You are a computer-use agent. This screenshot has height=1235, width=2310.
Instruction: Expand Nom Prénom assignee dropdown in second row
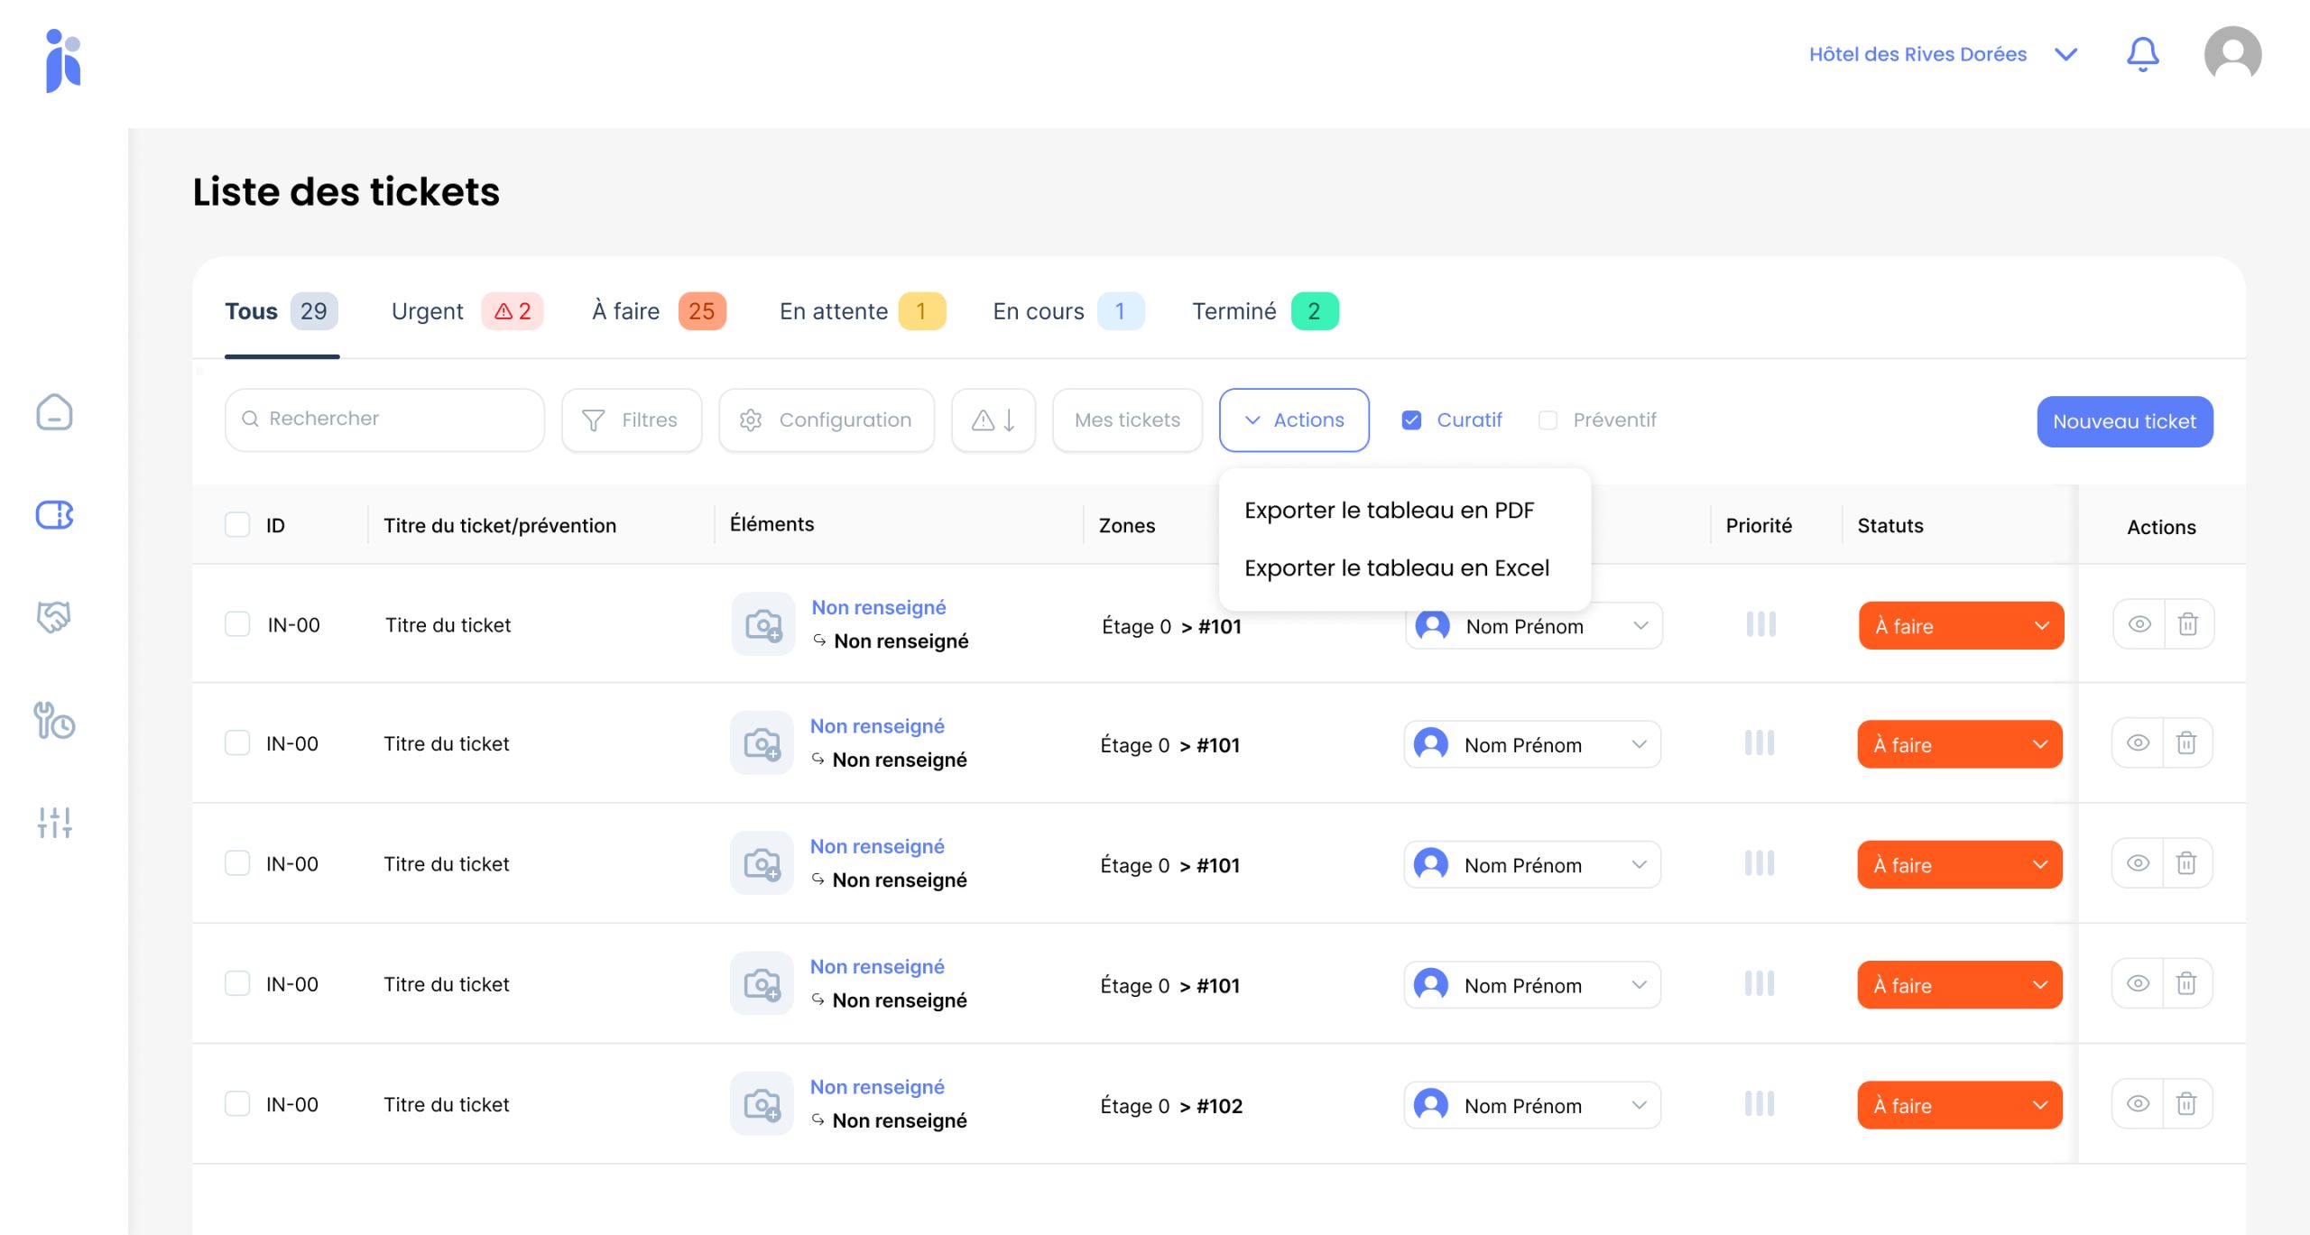coord(1532,745)
